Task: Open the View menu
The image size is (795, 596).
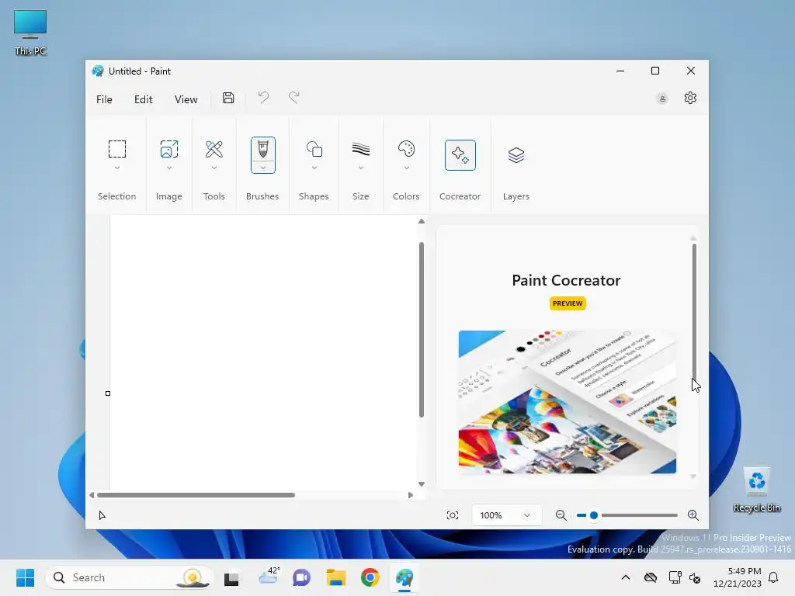Action: (186, 99)
